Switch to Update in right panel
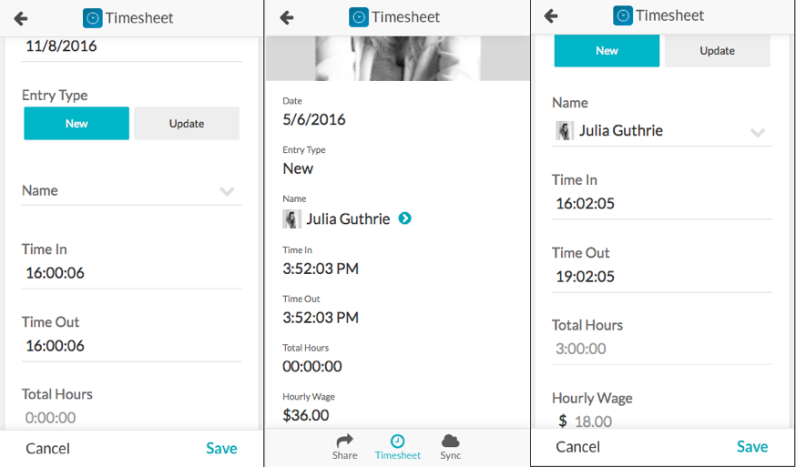796x467 pixels. (718, 51)
